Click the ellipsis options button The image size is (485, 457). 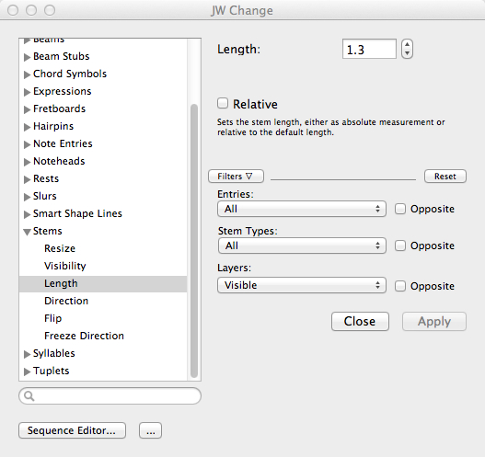point(150,430)
